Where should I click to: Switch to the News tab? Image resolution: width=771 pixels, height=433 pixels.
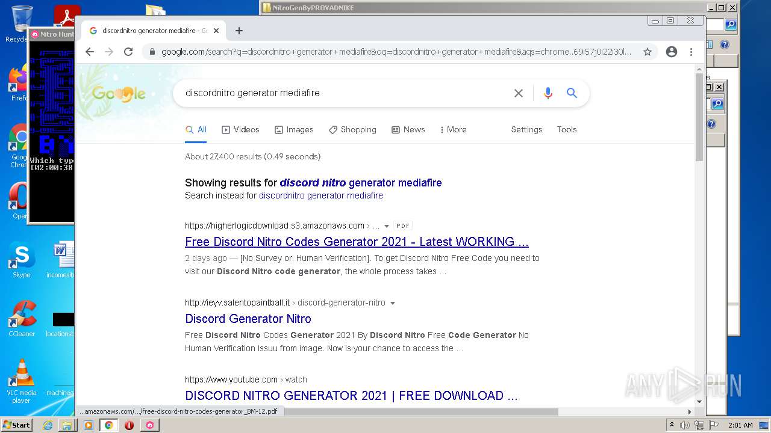(x=408, y=129)
